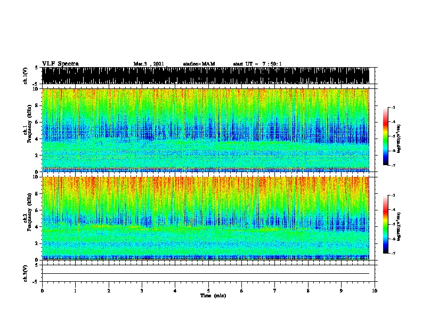Select the date text "Mar.3 , 2021"

click(149, 64)
